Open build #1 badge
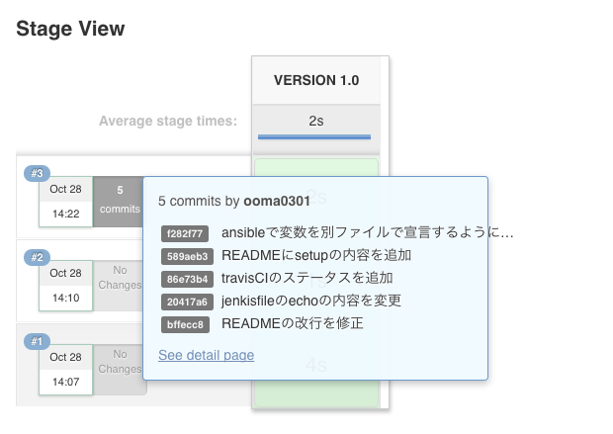 tap(37, 341)
